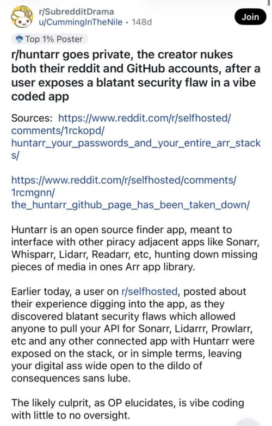272x426 pixels.
Task: Click the 'comments/1rckopd/' line of first link
Action: pyautogui.click(x=58, y=131)
